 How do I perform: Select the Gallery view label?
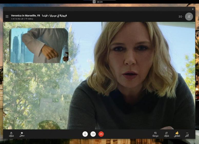(x=29, y=19)
